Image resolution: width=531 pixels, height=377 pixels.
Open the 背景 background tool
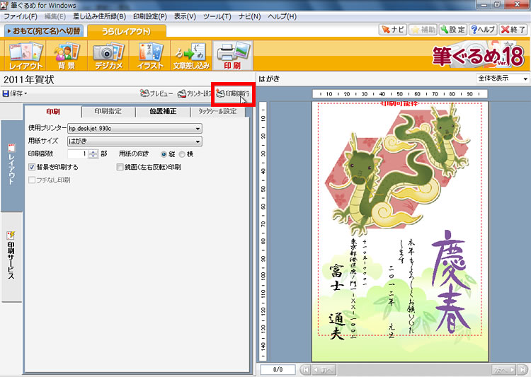(67, 55)
